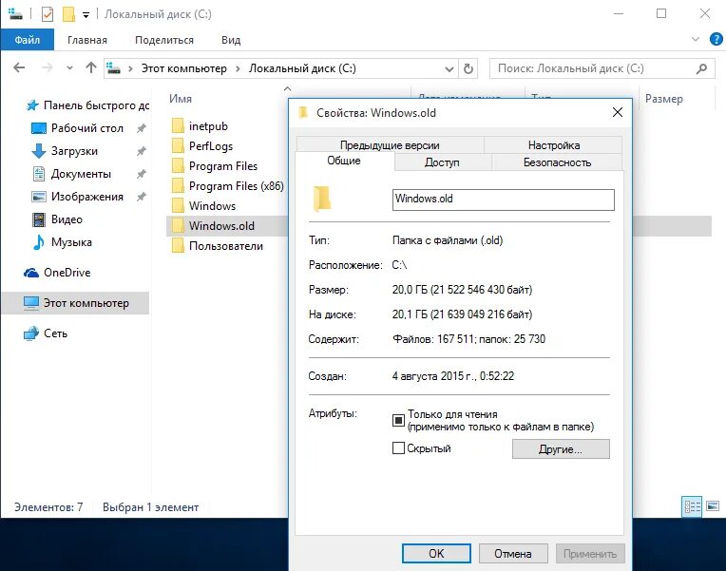Screen dimensions: 726x571
Task: Click the pin icon next to Изображения
Action: 142,197
